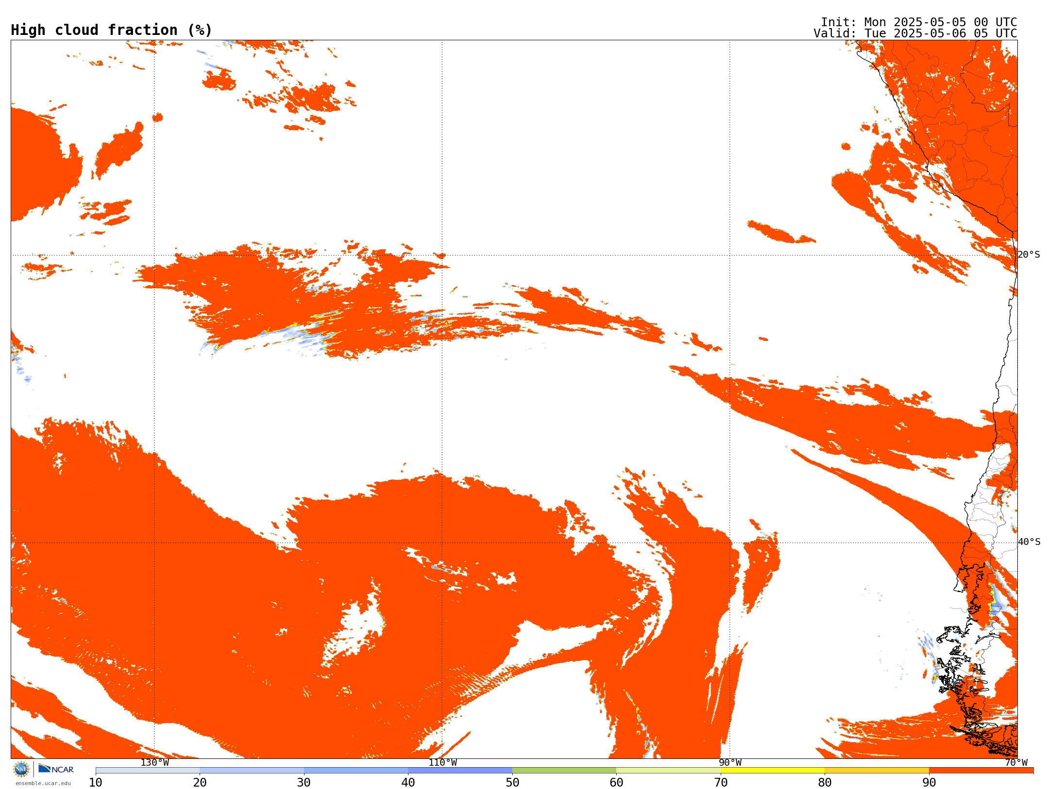Screen dimensions: 1049x789
Task: Click the 'Valid: Tue 2025-05-06 05 UTC' text
Action: coord(915,33)
